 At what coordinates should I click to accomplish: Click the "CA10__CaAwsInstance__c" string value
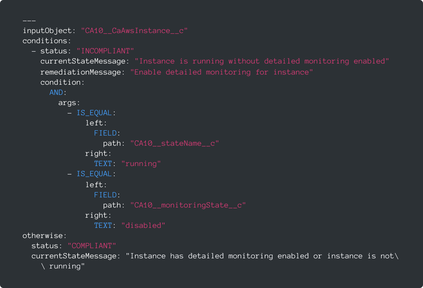tap(134, 31)
